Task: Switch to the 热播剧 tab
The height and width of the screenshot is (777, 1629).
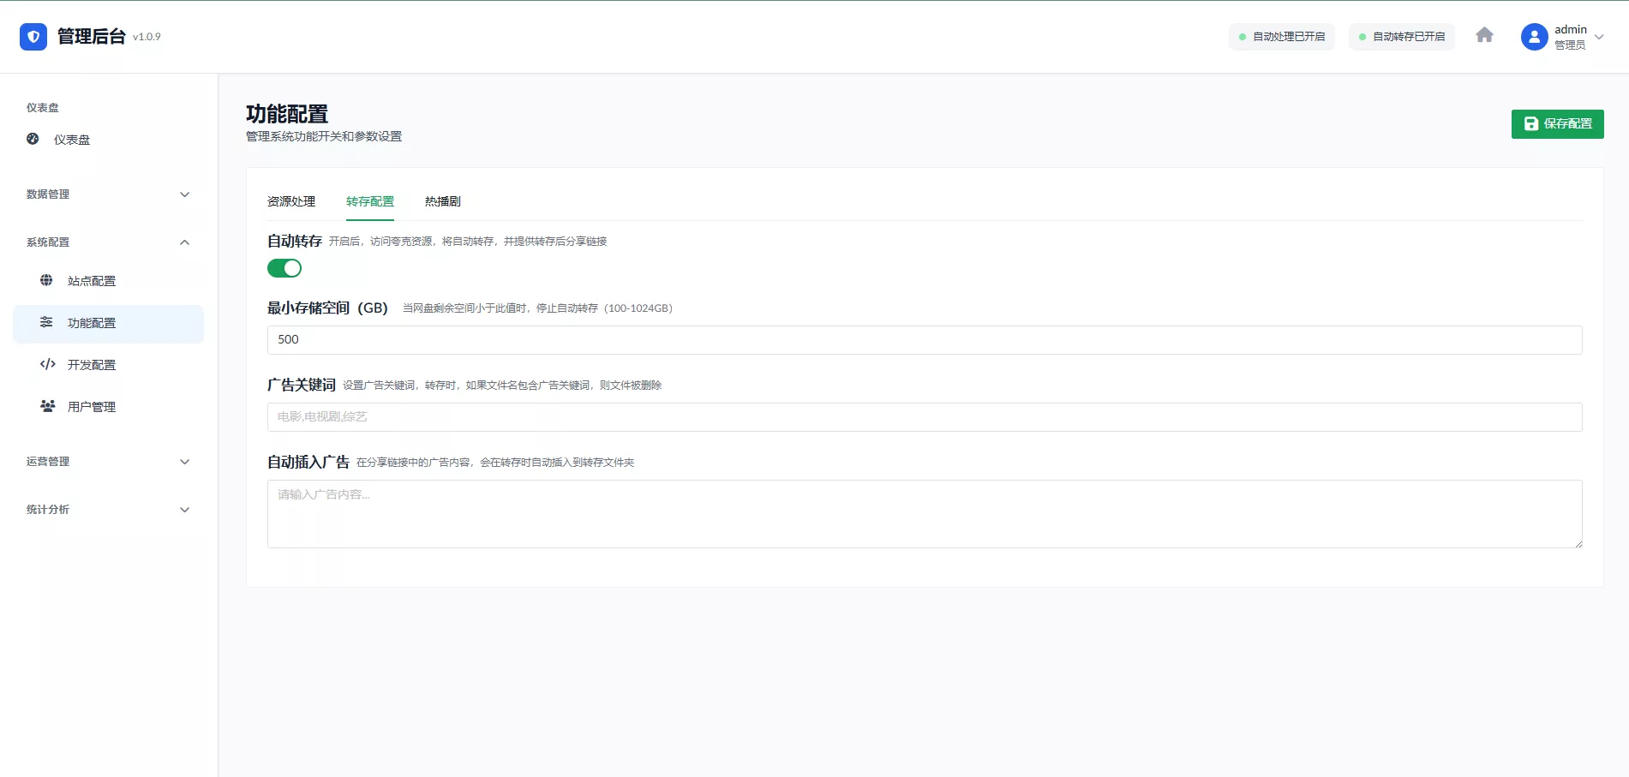Action: coord(442,201)
